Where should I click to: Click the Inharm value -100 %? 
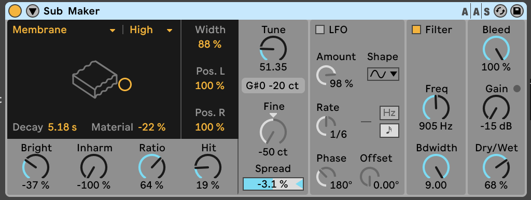click(x=94, y=185)
